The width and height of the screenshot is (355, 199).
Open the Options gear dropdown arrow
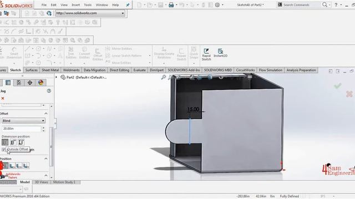point(222,5)
